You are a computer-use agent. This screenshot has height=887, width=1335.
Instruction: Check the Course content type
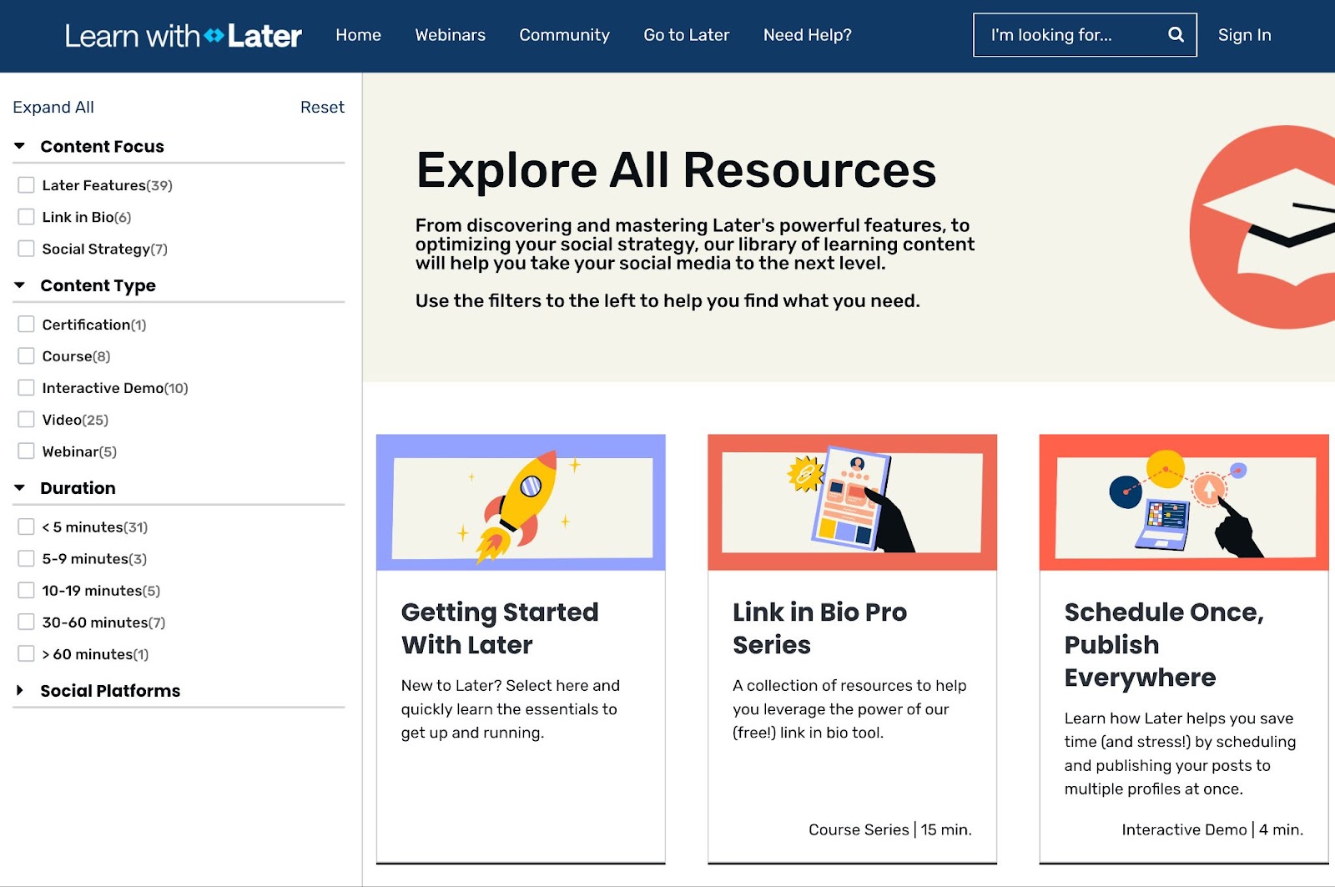tap(26, 356)
